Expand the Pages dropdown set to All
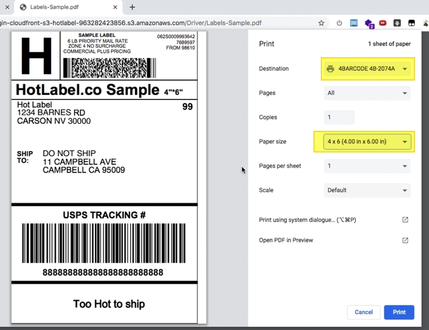The image size is (429, 330). tap(367, 93)
